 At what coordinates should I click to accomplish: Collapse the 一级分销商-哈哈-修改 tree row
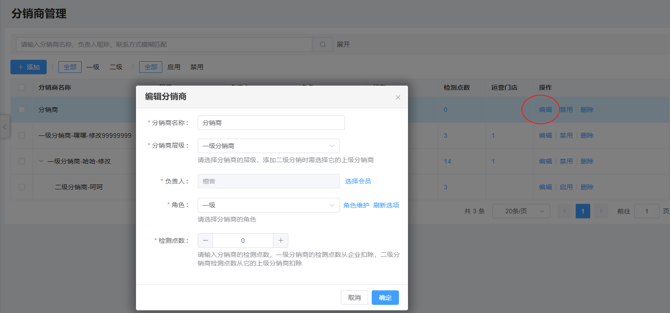(x=41, y=161)
